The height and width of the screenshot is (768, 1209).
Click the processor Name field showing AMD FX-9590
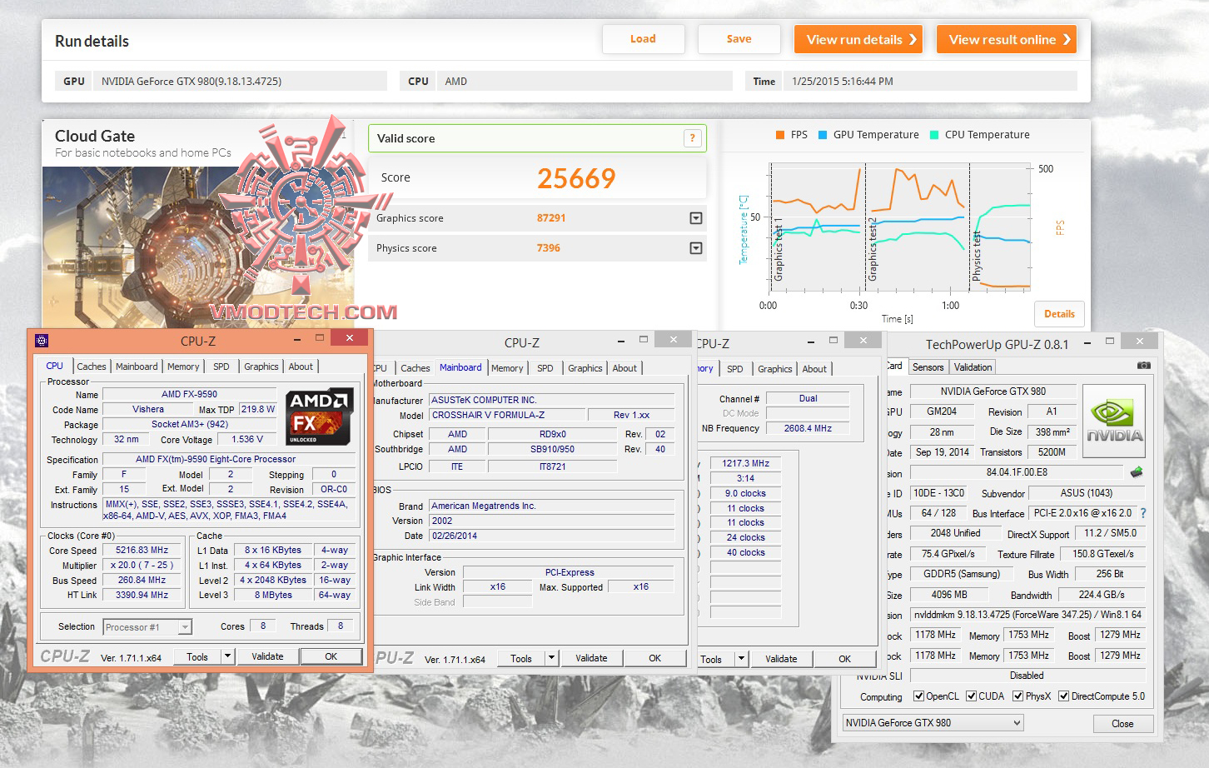coord(189,395)
